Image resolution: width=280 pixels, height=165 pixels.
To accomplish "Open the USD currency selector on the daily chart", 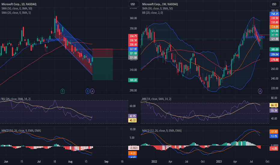I will 134,4.
